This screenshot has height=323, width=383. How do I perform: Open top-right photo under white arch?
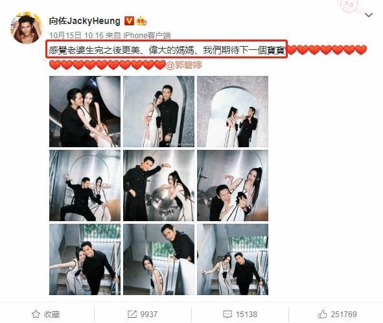233,112
